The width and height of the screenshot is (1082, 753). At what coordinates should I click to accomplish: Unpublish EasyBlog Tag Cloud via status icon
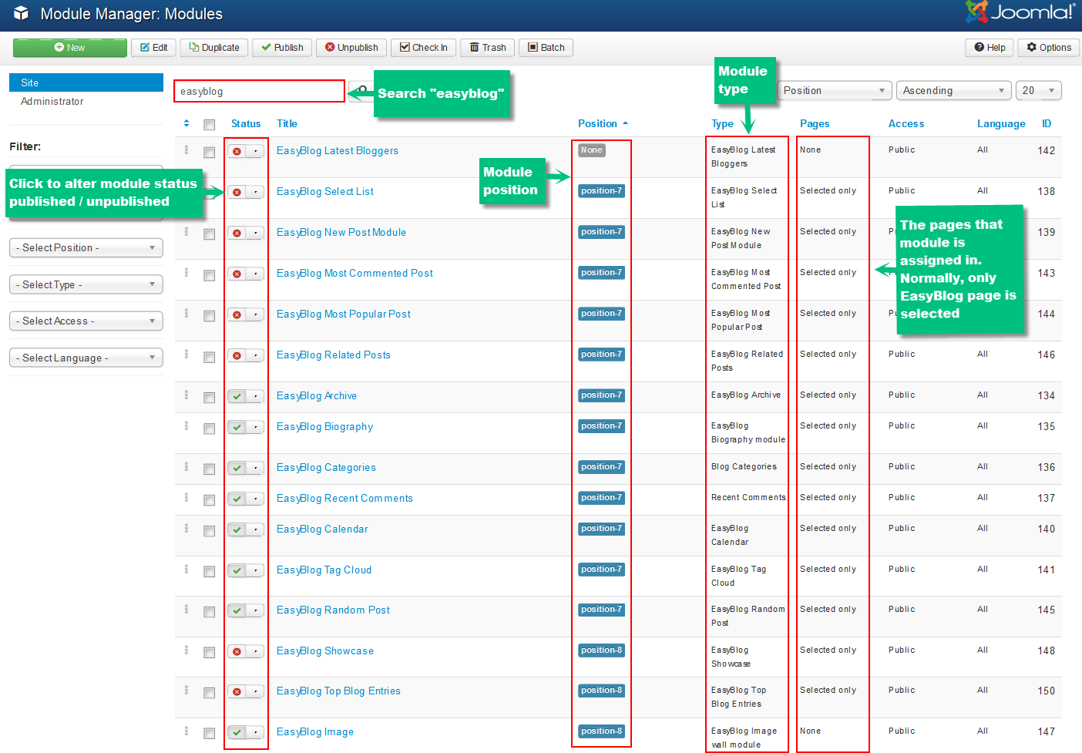[x=237, y=570]
